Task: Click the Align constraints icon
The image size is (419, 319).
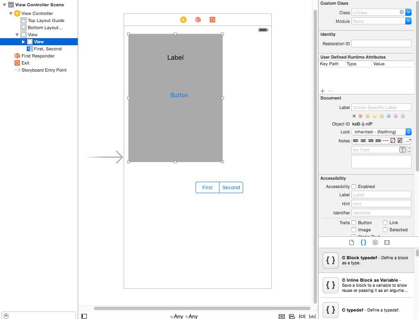Action: click(x=292, y=316)
